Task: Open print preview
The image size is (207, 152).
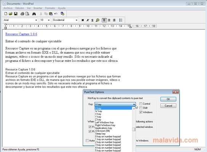Action: tap(27, 14)
